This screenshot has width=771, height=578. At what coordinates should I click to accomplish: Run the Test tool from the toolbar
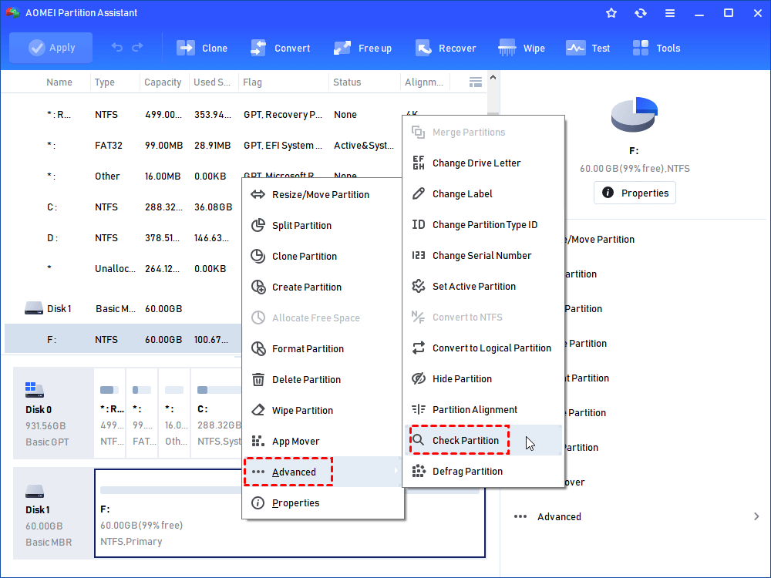point(588,48)
